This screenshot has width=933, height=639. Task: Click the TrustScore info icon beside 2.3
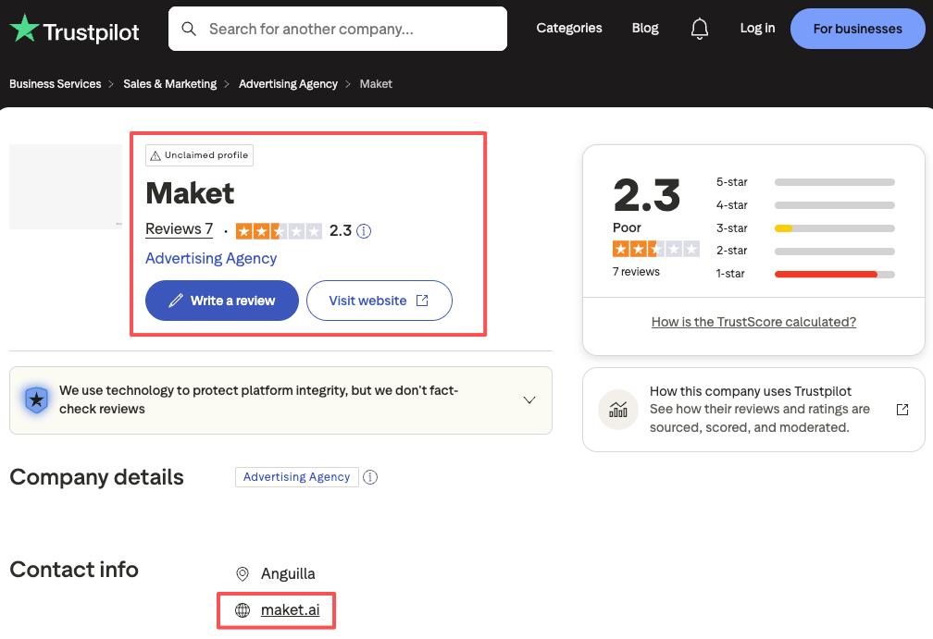(364, 231)
